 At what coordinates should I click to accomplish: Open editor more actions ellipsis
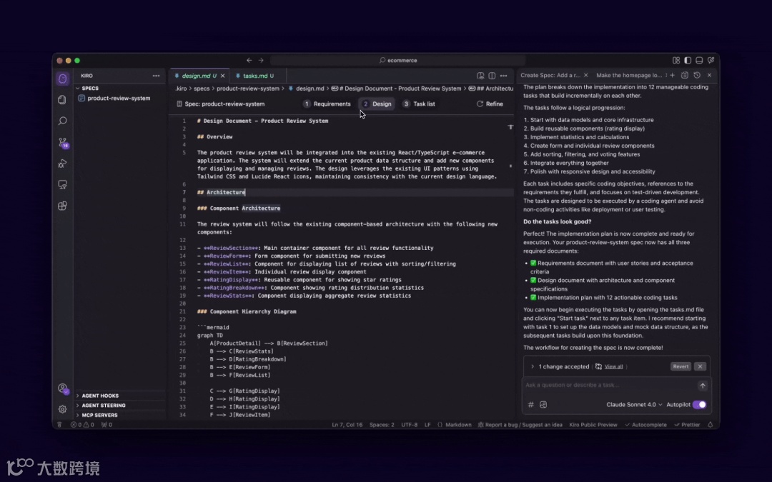504,76
